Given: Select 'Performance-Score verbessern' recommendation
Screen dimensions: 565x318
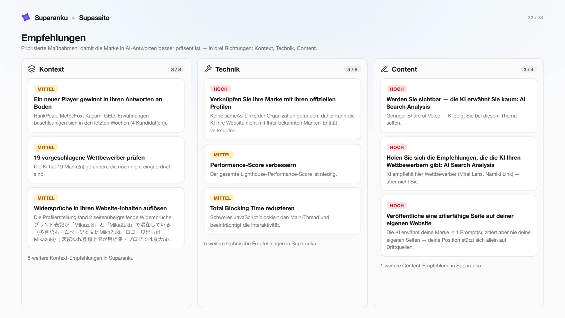Looking at the screenshot, I should [282, 164].
